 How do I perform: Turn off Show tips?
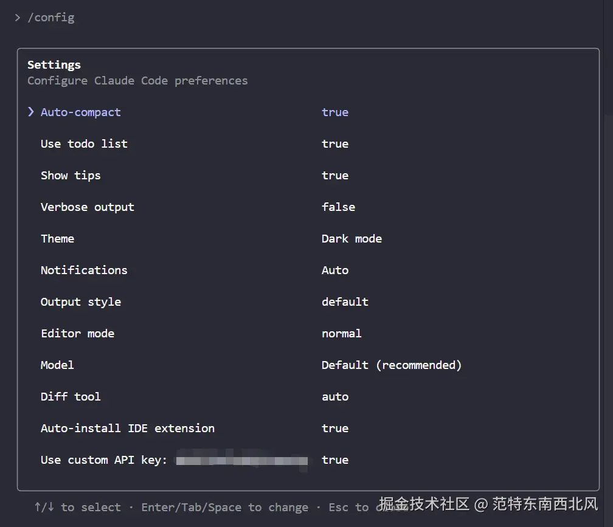[71, 175]
